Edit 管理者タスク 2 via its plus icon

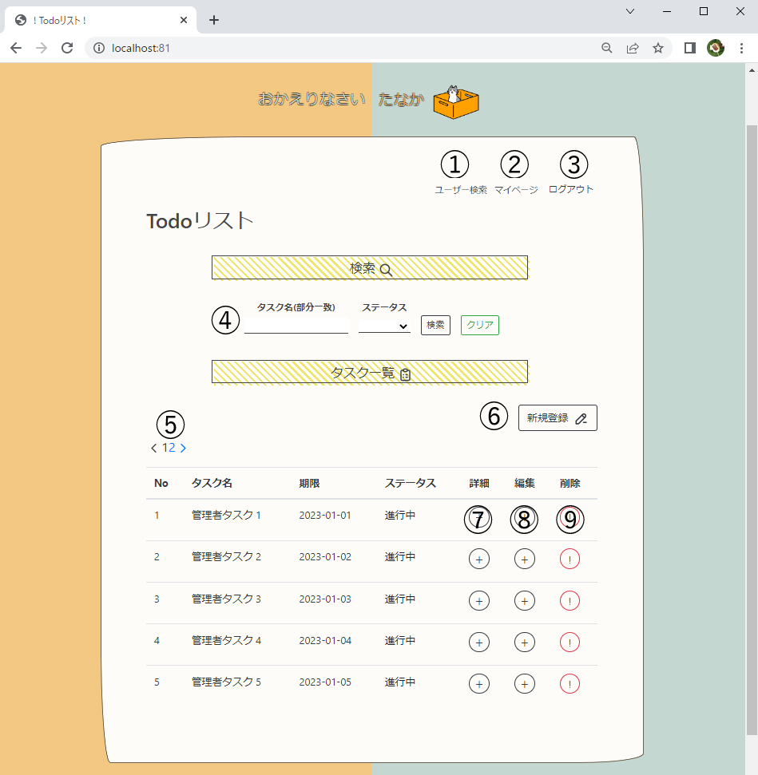525,559
